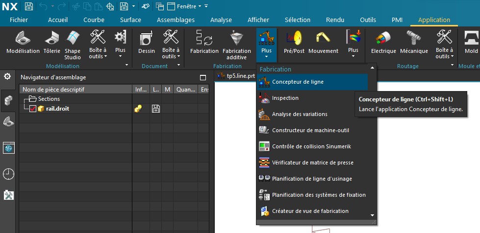Click the Save icon in quick access toolbar

click(x=28, y=6)
